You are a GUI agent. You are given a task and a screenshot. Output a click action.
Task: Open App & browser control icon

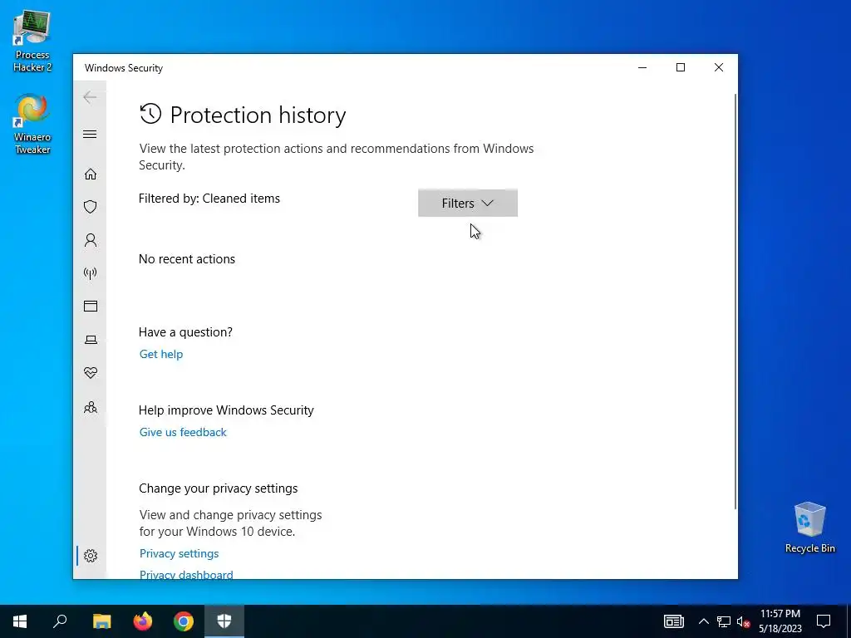pos(90,307)
